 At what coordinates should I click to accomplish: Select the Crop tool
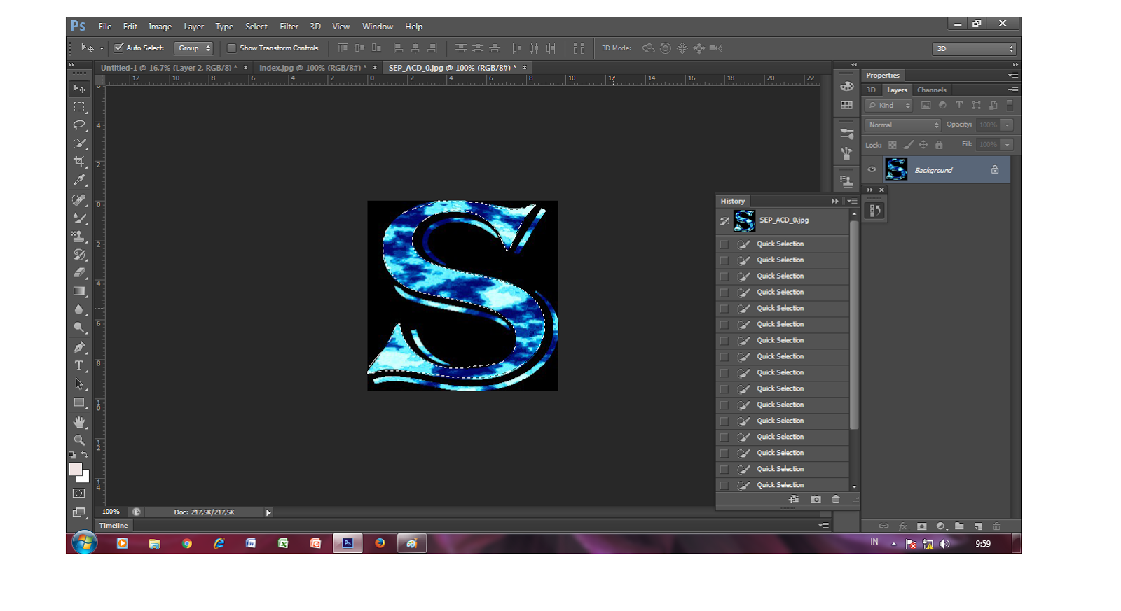(x=79, y=162)
